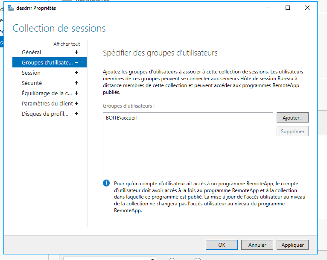The width and height of the screenshot is (327, 260).
Task: Open the Général settings page
Action: pyautogui.click(x=32, y=52)
